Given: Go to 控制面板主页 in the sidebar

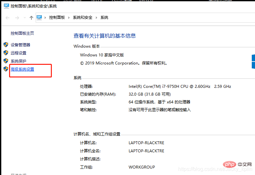Looking at the screenshot, I should click(x=22, y=33).
